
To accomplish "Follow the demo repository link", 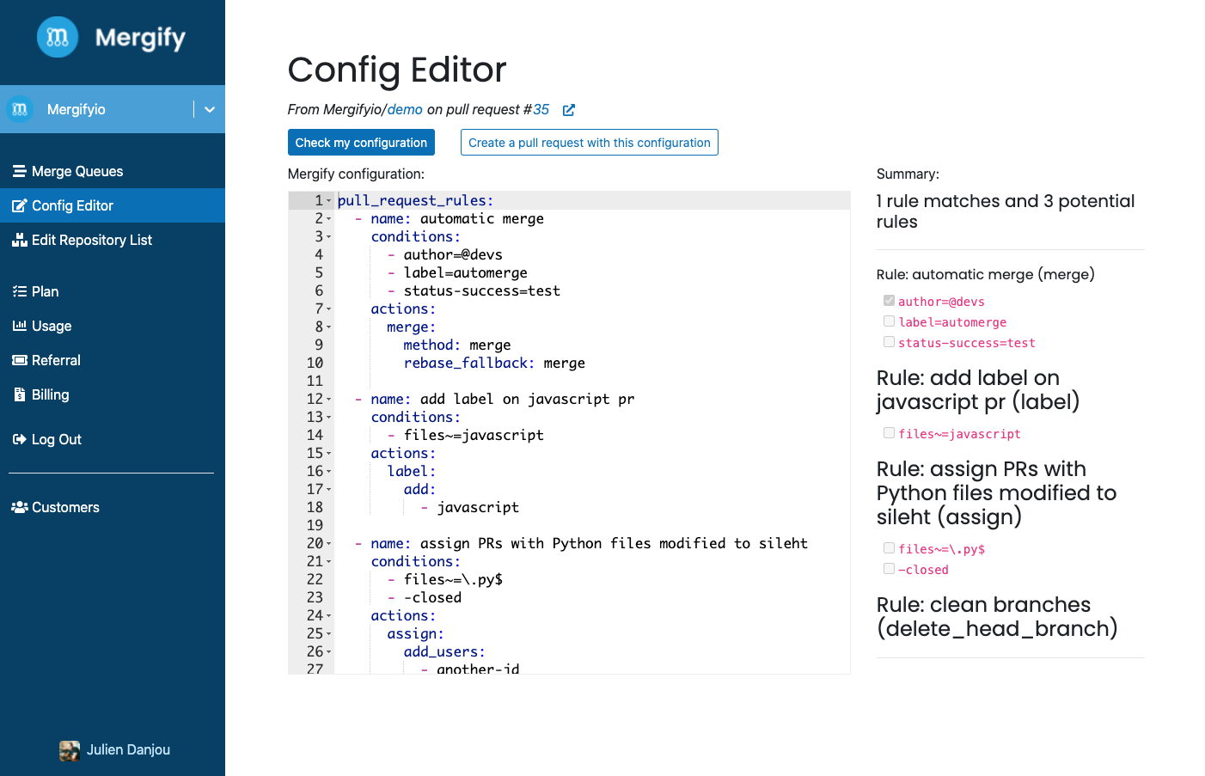I will 405,109.
